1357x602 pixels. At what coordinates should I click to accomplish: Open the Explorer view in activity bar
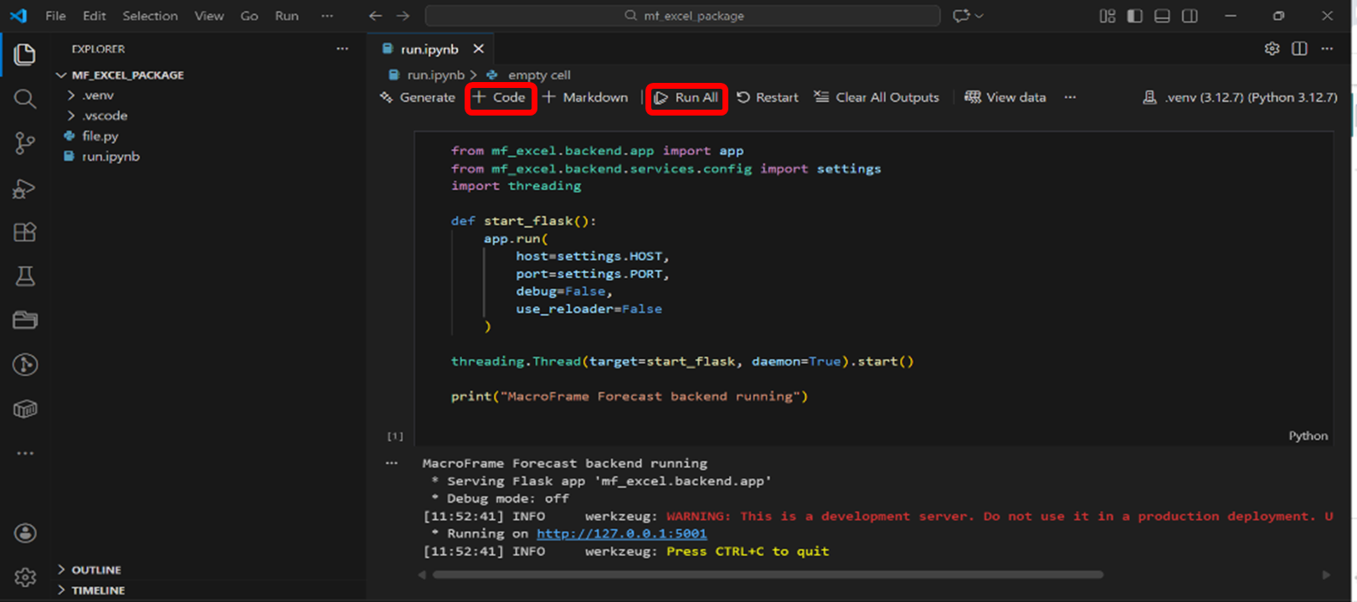(x=24, y=54)
